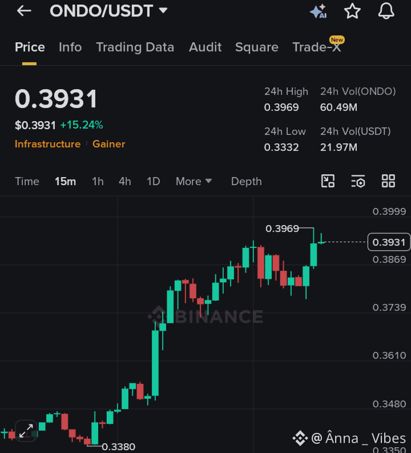Viewport: 411px width, 453px height.
Task: Tap the large 0.3931 price figure
Action: tap(57, 99)
